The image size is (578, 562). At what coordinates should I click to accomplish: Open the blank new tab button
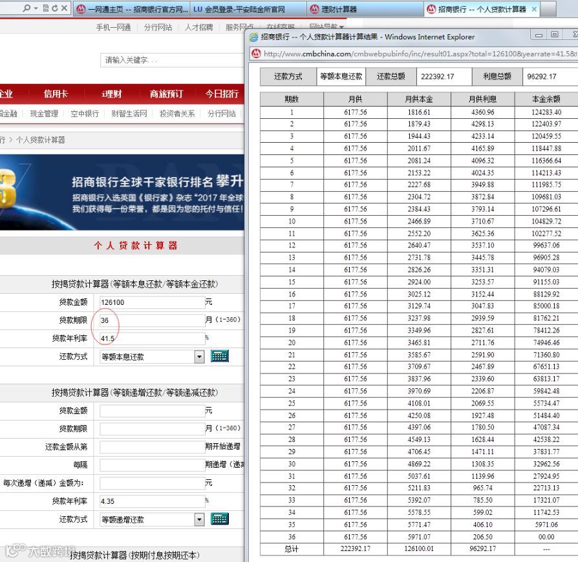[x=548, y=9]
